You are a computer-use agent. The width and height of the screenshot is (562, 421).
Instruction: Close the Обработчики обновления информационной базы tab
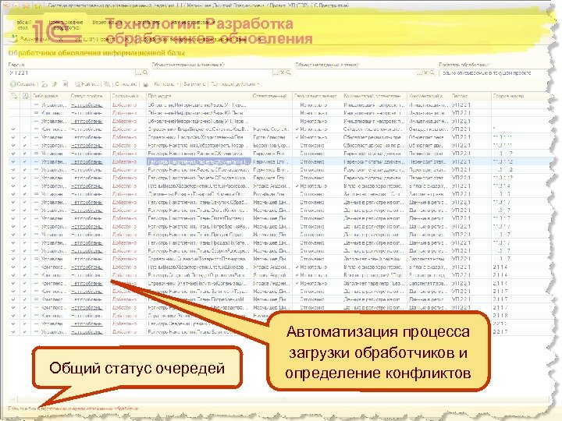pos(259,39)
